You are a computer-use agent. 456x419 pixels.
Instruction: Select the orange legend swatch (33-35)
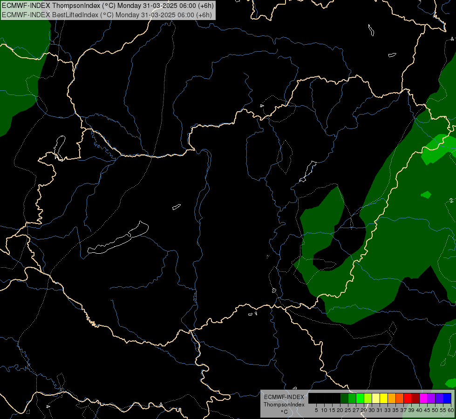point(392,399)
